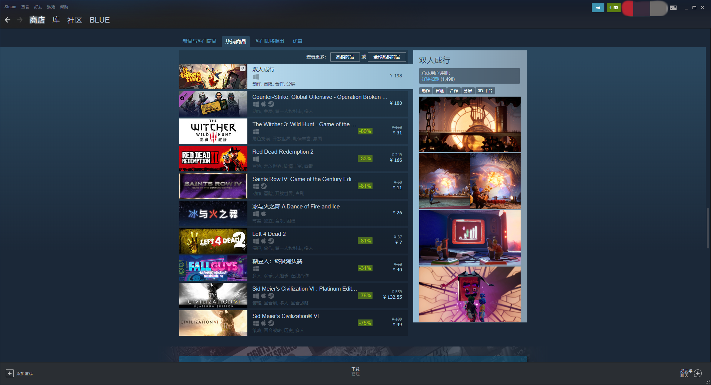Click the -76% badge for Civilization VI Platinum

[365, 295]
